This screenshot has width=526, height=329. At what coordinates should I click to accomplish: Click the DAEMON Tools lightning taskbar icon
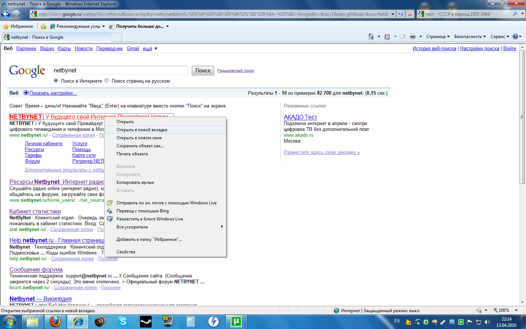coord(214,322)
